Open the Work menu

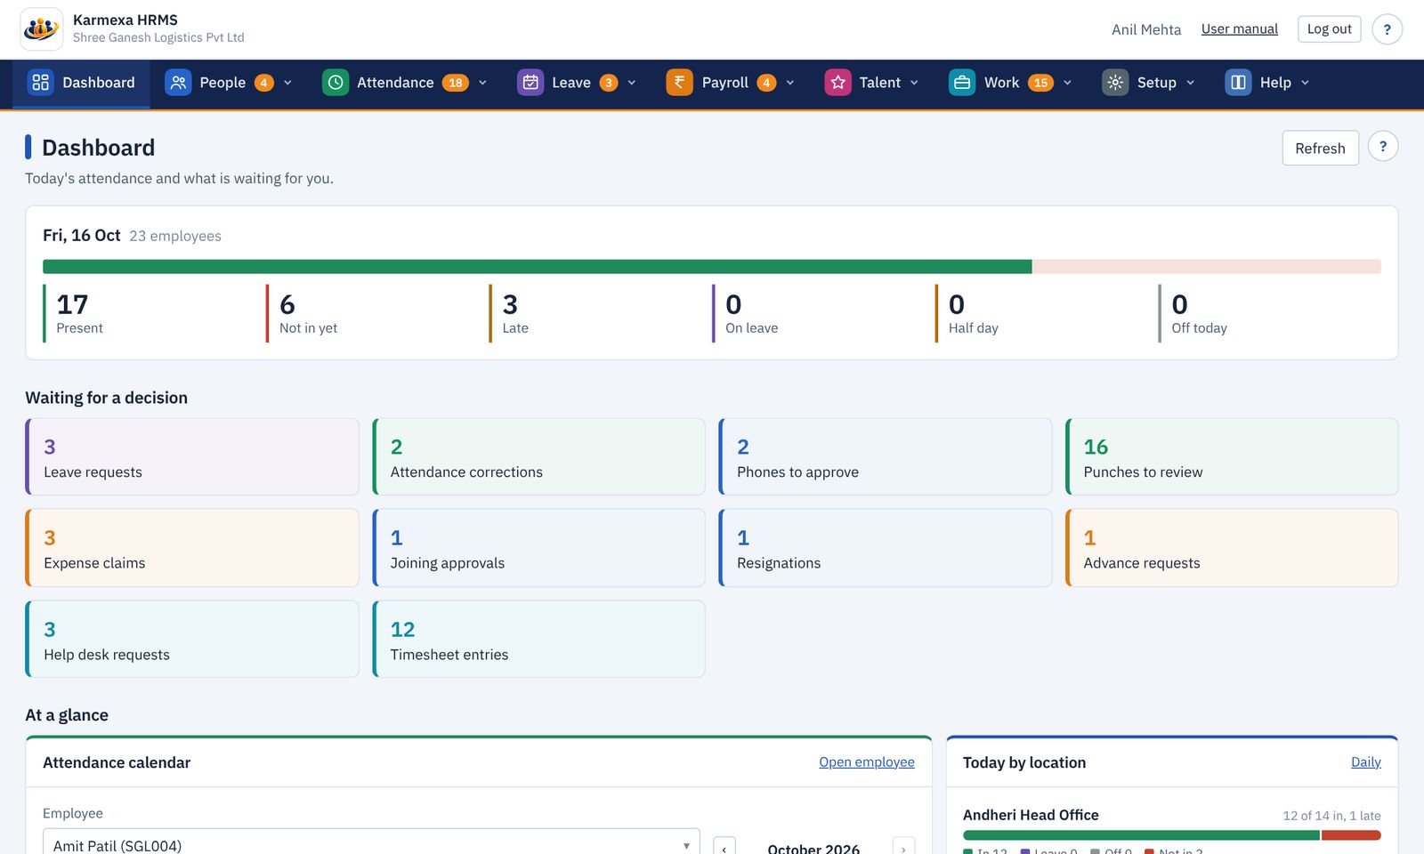click(1010, 83)
